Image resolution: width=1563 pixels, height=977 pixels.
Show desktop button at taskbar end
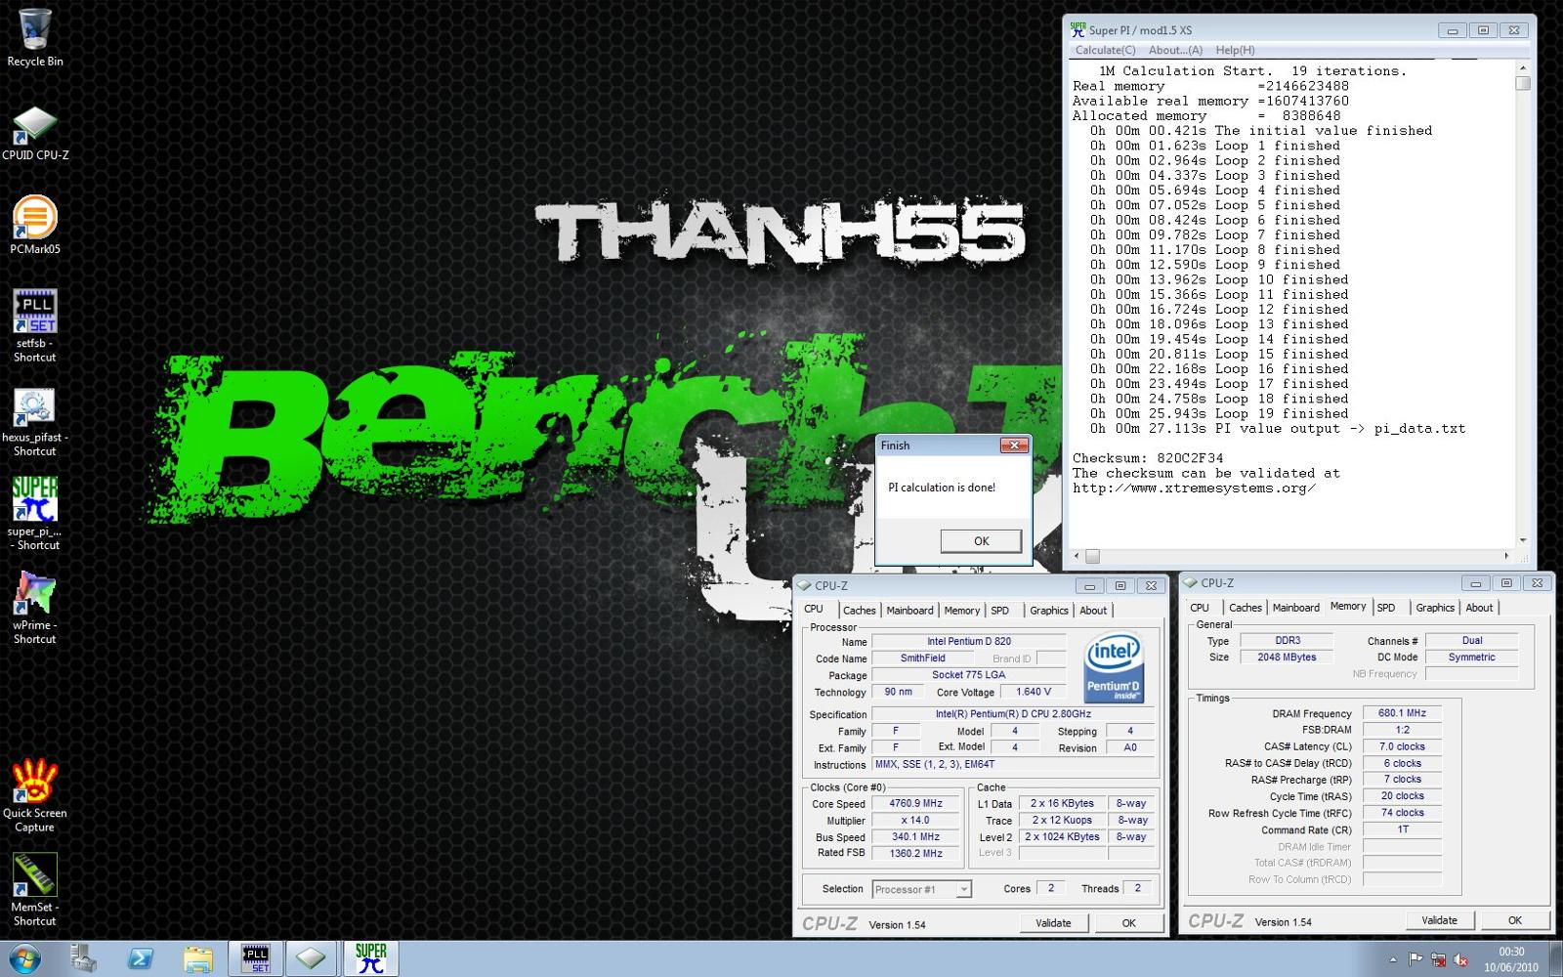click(1556, 959)
